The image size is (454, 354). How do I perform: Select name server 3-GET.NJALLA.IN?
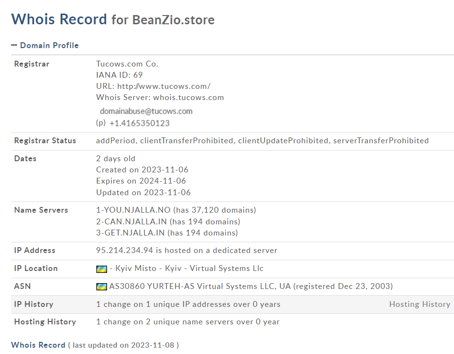130,233
